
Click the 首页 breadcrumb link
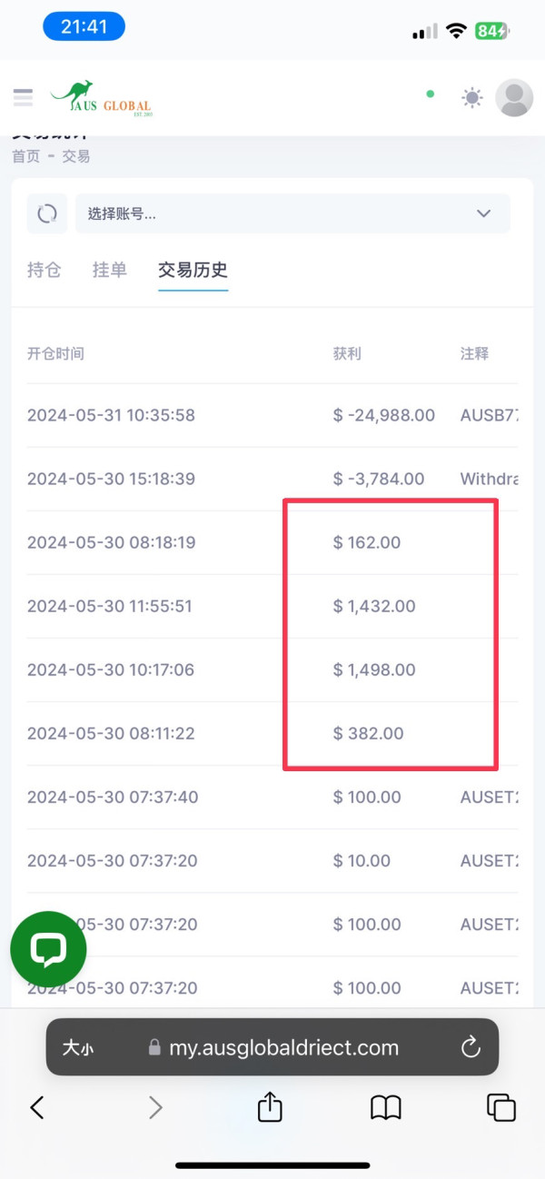[x=25, y=156]
